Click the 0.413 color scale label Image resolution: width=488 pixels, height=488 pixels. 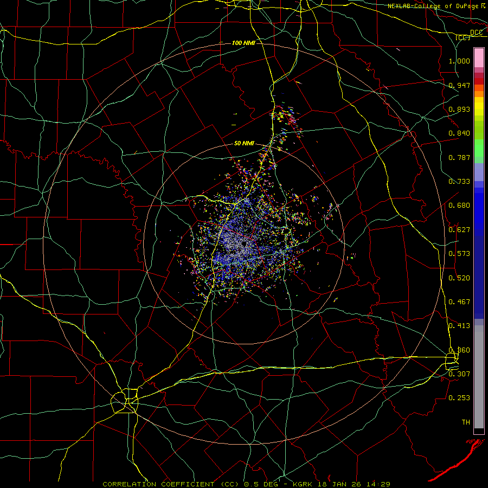coord(459,326)
